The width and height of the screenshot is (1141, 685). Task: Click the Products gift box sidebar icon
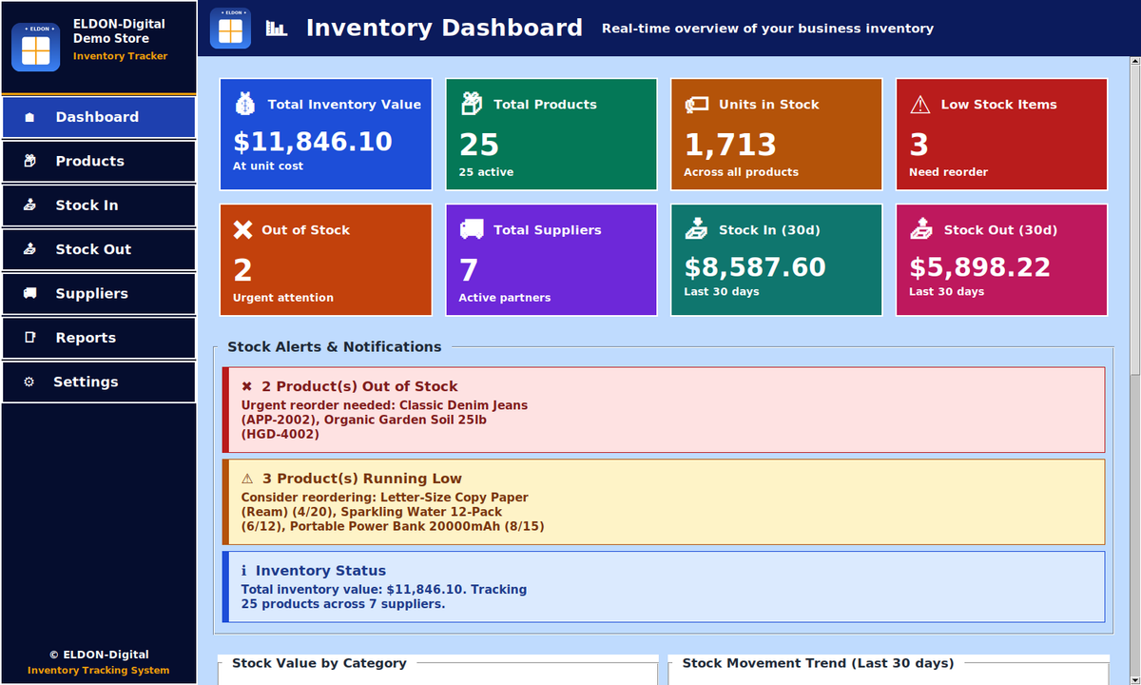point(29,161)
